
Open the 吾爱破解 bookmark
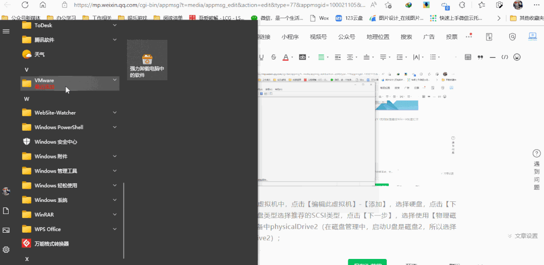click(217, 18)
